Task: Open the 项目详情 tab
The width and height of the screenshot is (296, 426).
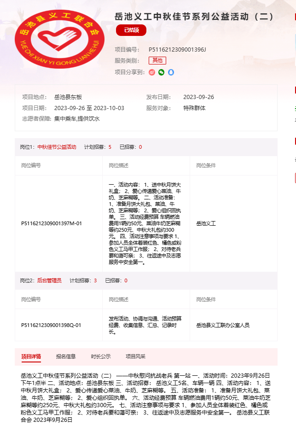Action: [31, 356]
